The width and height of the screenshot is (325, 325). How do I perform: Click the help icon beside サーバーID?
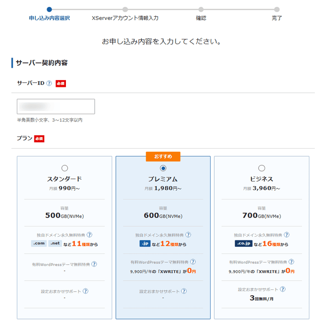point(49,83)
